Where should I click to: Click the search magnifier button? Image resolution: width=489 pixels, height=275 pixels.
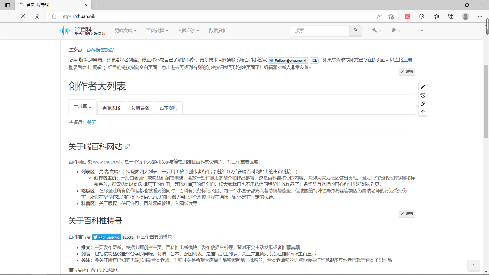tap(356, 30)
